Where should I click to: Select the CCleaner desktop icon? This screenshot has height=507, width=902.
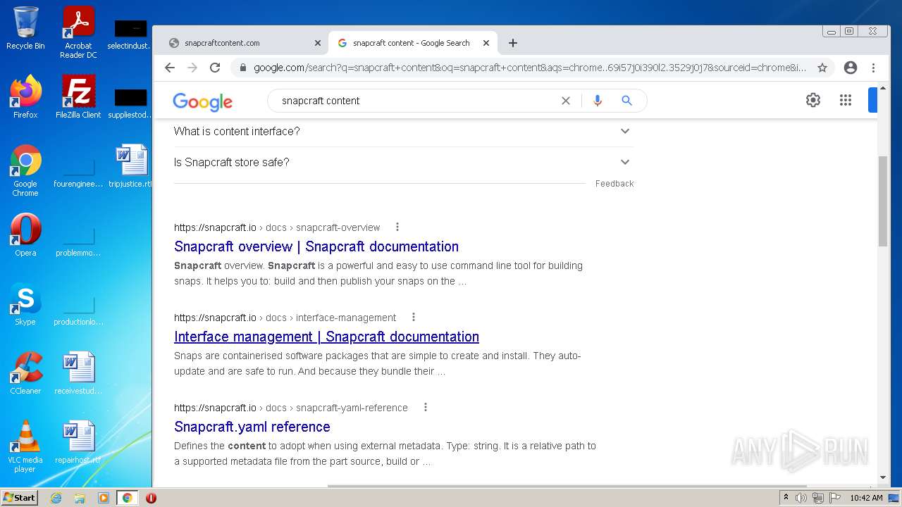[25, 373]
